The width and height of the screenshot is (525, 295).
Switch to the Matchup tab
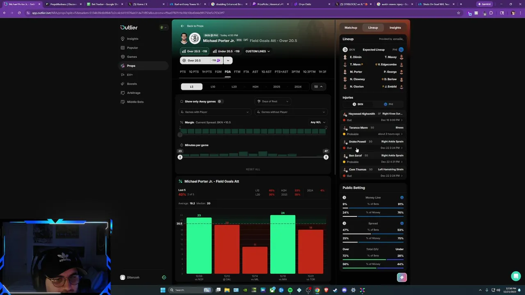[351, 27]
